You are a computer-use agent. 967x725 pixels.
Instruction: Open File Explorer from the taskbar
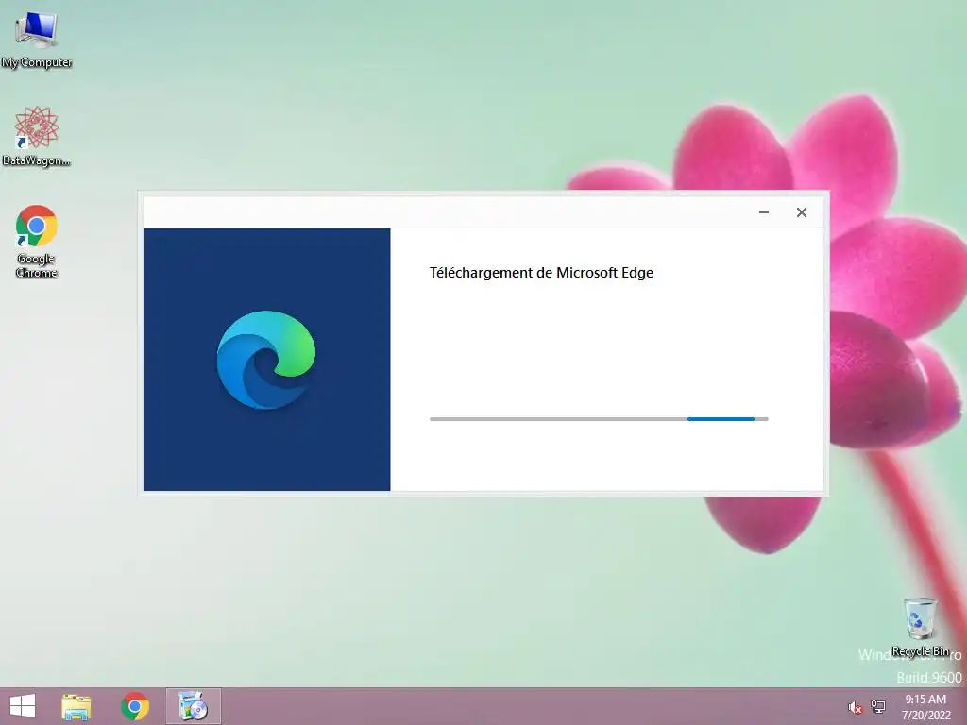76,706
